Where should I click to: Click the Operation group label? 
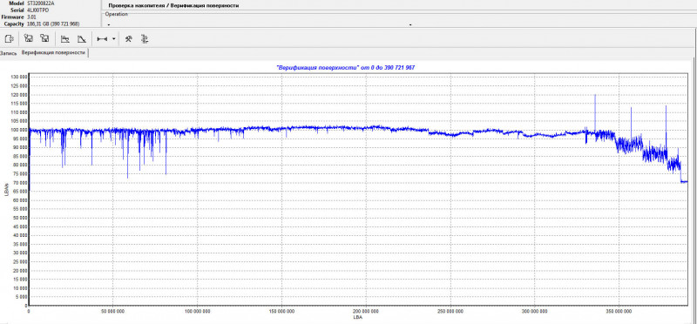pyautogui.click(x=117, y=14)
